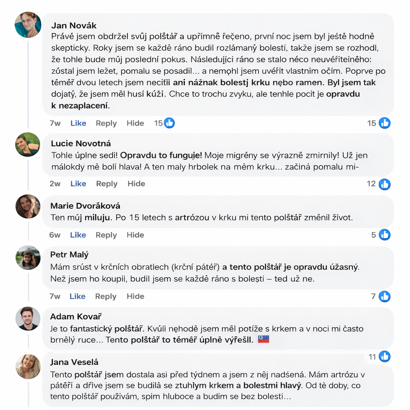Like Jan Novák's comment
Screen dimensions: 410x410
pyautogui.click(x=78, y=123)
